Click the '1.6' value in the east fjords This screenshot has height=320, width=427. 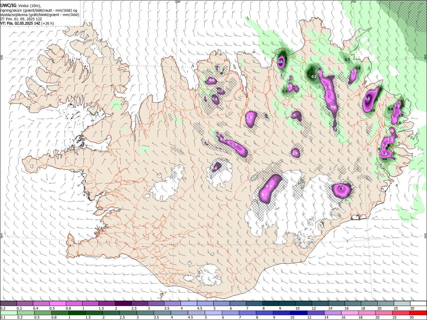click(384, 154)
